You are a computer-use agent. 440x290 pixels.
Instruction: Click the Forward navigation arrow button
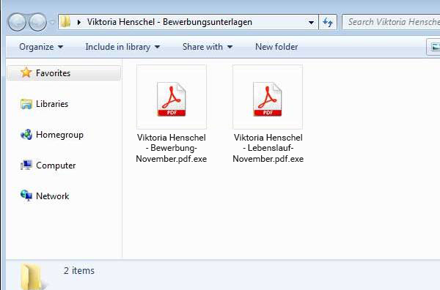(x=37, y=22)
